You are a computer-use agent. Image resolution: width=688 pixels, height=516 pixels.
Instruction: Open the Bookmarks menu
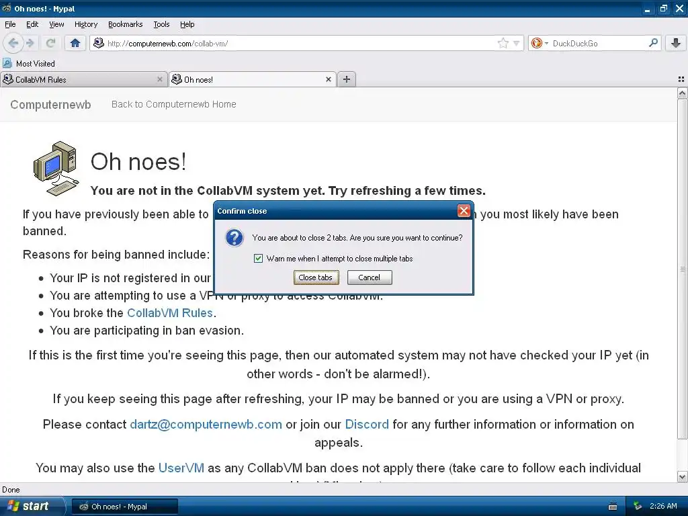pos(126,24)
